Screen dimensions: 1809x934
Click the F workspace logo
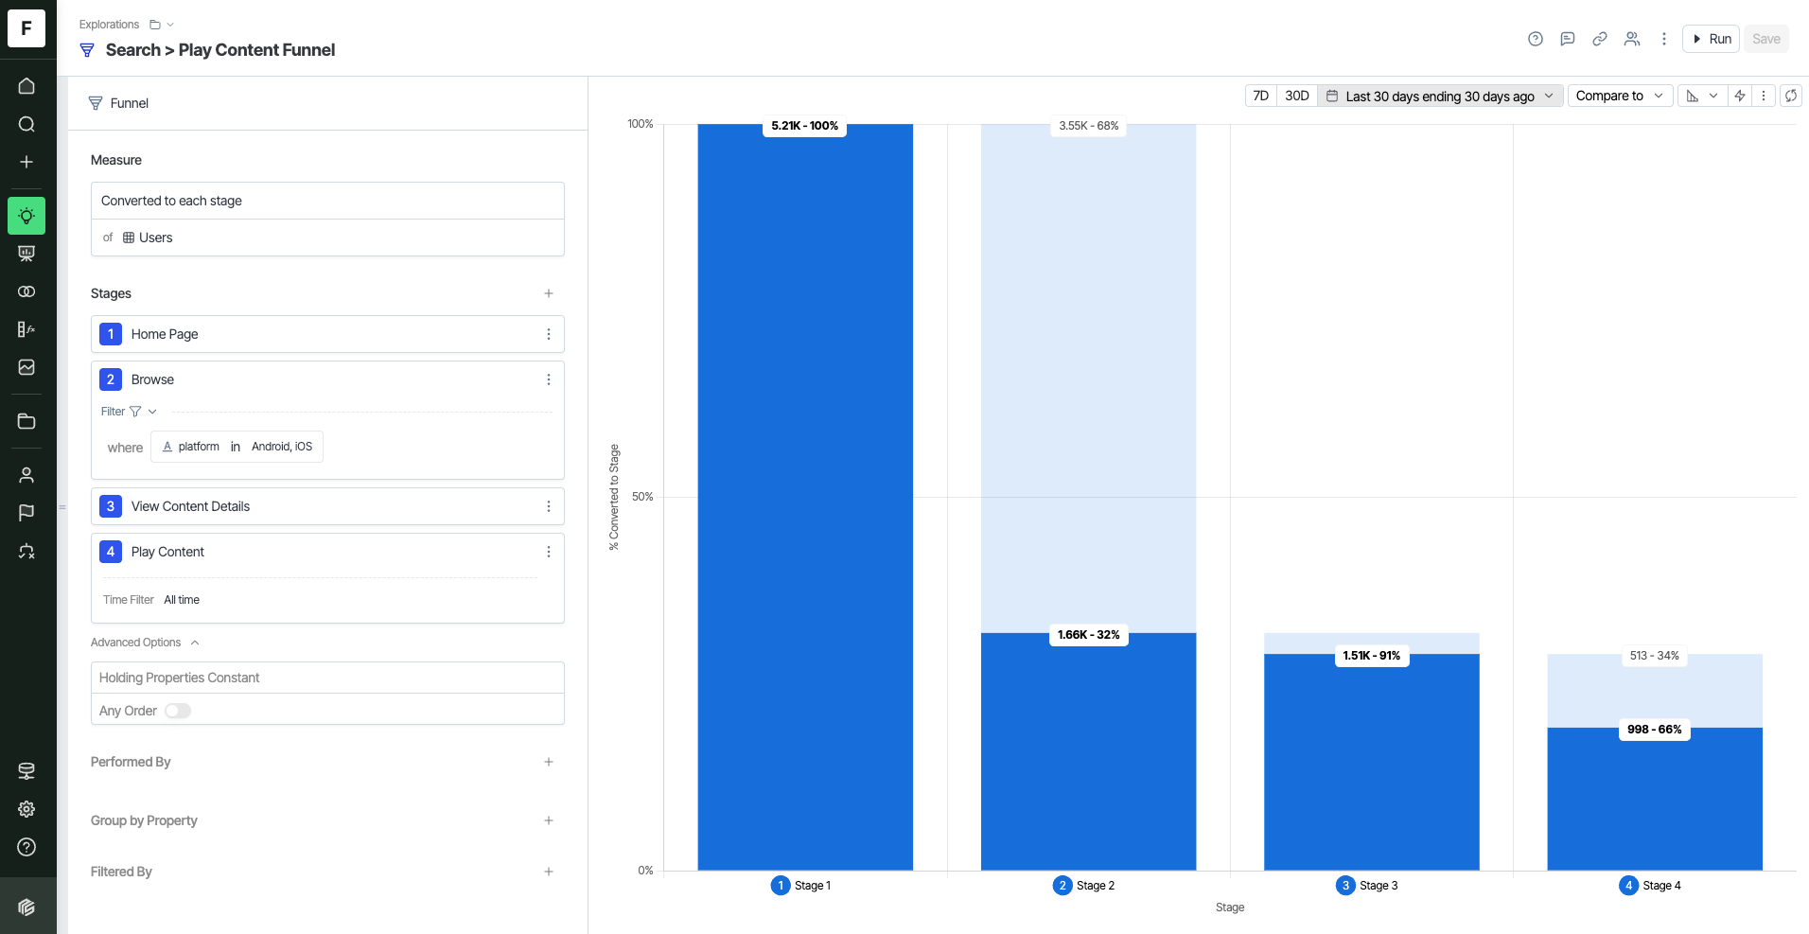26,28
